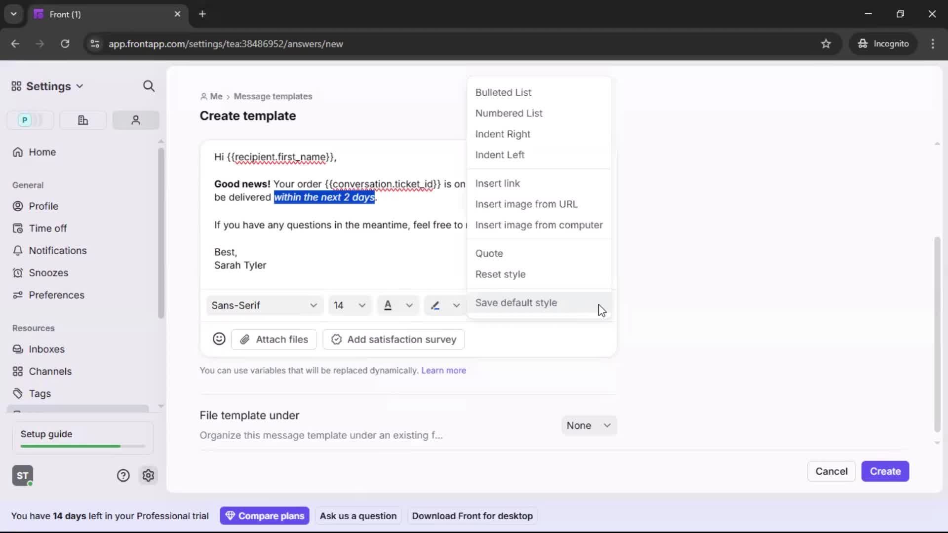Screen dimensions: 948x533
Task: Select the personal settings person icon
Action: [135, 120]
